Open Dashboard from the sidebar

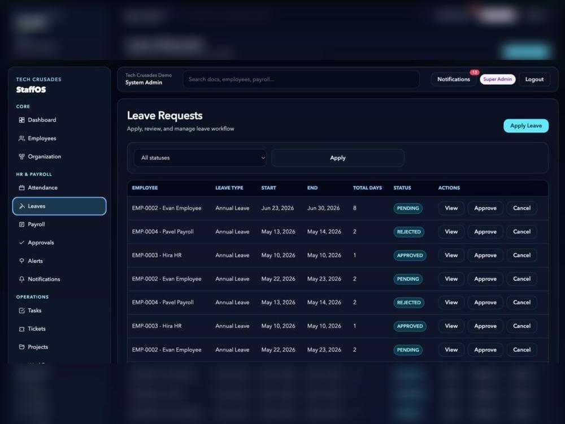[x=59, y=120]
